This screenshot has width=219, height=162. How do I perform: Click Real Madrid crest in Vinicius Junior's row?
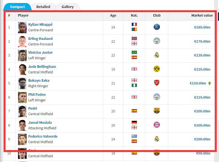coord(157,55)
